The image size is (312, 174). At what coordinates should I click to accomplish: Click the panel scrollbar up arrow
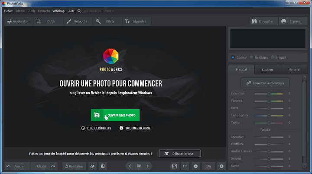(x=304, y=78)
